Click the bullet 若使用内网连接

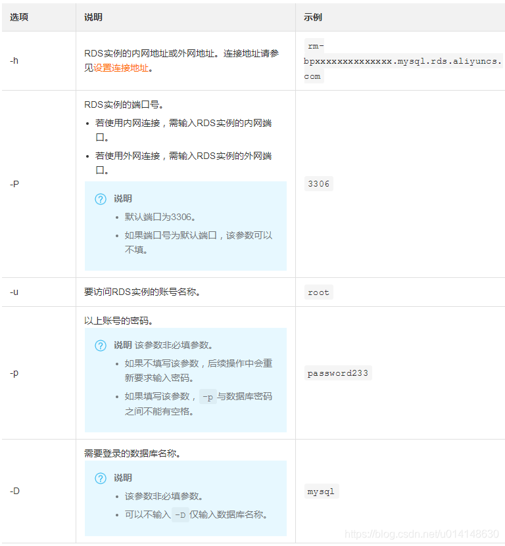point(183,130)
